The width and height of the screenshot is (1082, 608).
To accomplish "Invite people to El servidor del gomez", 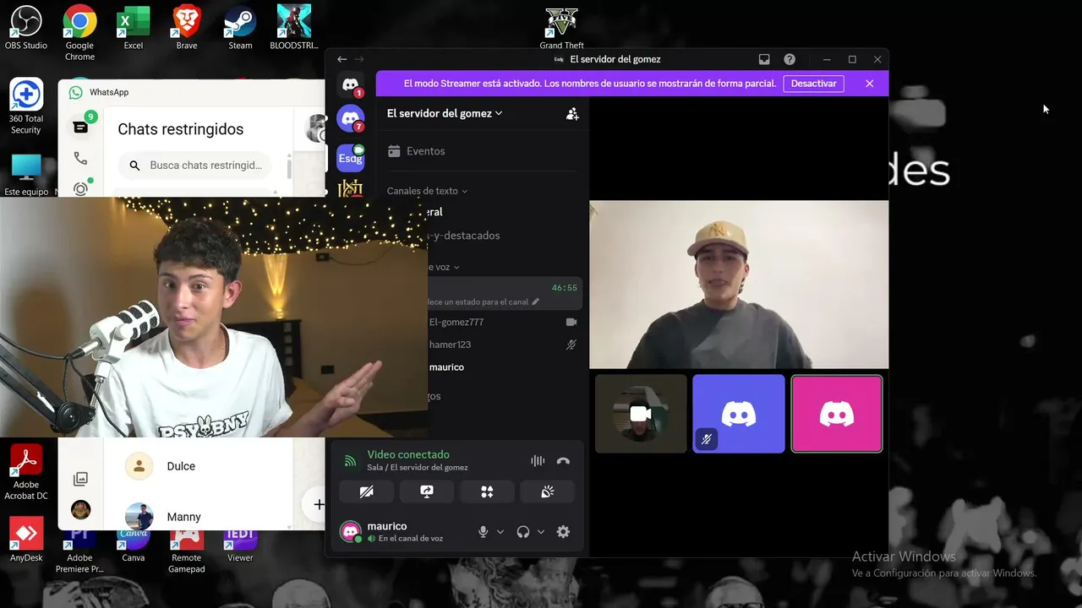I will click(x=572, y=113).
